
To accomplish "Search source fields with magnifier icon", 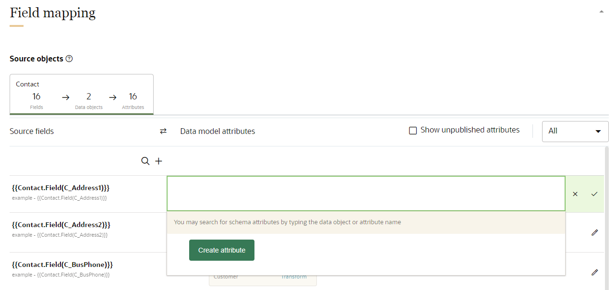I will [145, 161].
